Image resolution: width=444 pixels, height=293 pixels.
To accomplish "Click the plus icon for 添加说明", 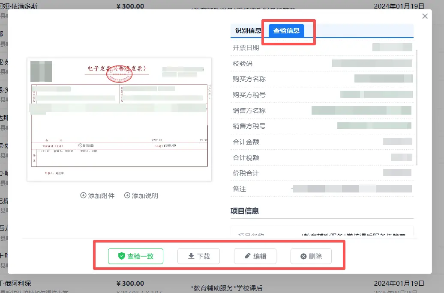I will (127, 195).
